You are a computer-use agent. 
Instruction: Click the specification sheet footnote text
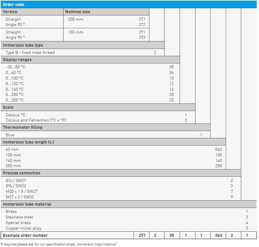coord(59,244)
